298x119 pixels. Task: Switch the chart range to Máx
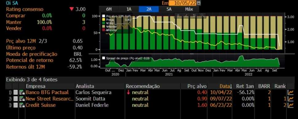[189, 9]
